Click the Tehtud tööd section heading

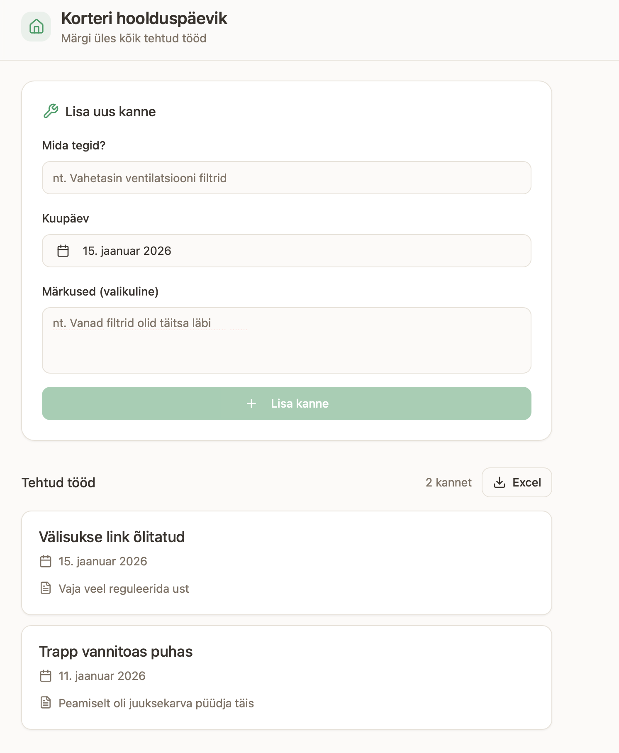58,483
